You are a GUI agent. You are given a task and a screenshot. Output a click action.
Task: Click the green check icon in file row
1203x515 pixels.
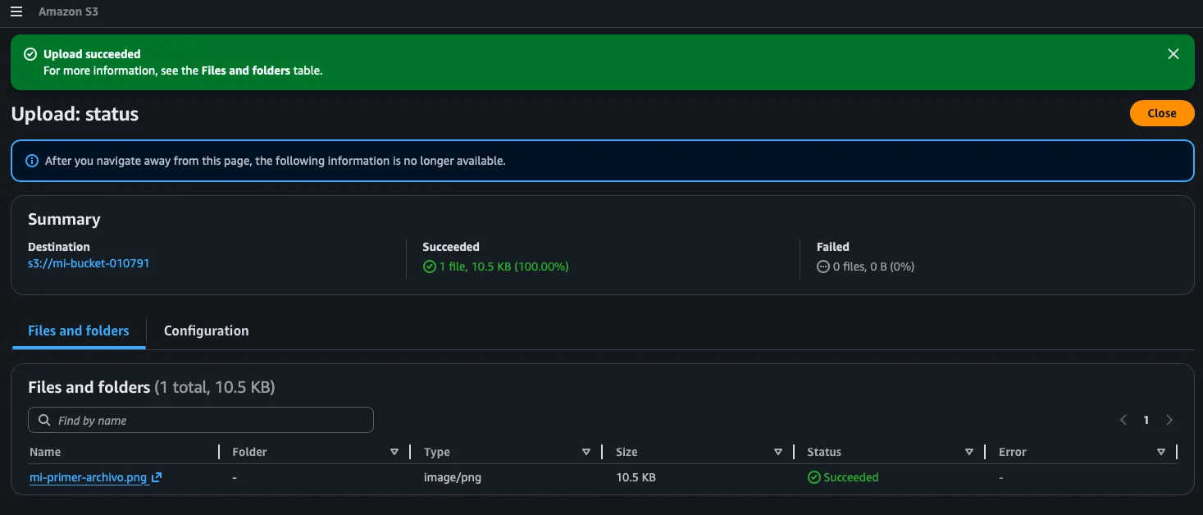pos(814,477)
